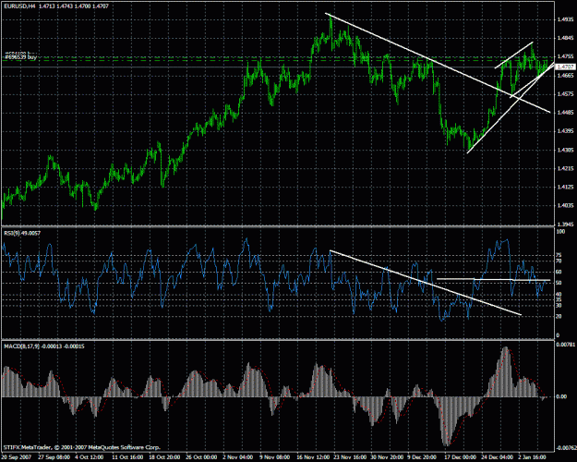The width and height of the screenshot is (577, 462).
Task: Click the 23 Nov 16:00 time label
Action: click(350, 456)
